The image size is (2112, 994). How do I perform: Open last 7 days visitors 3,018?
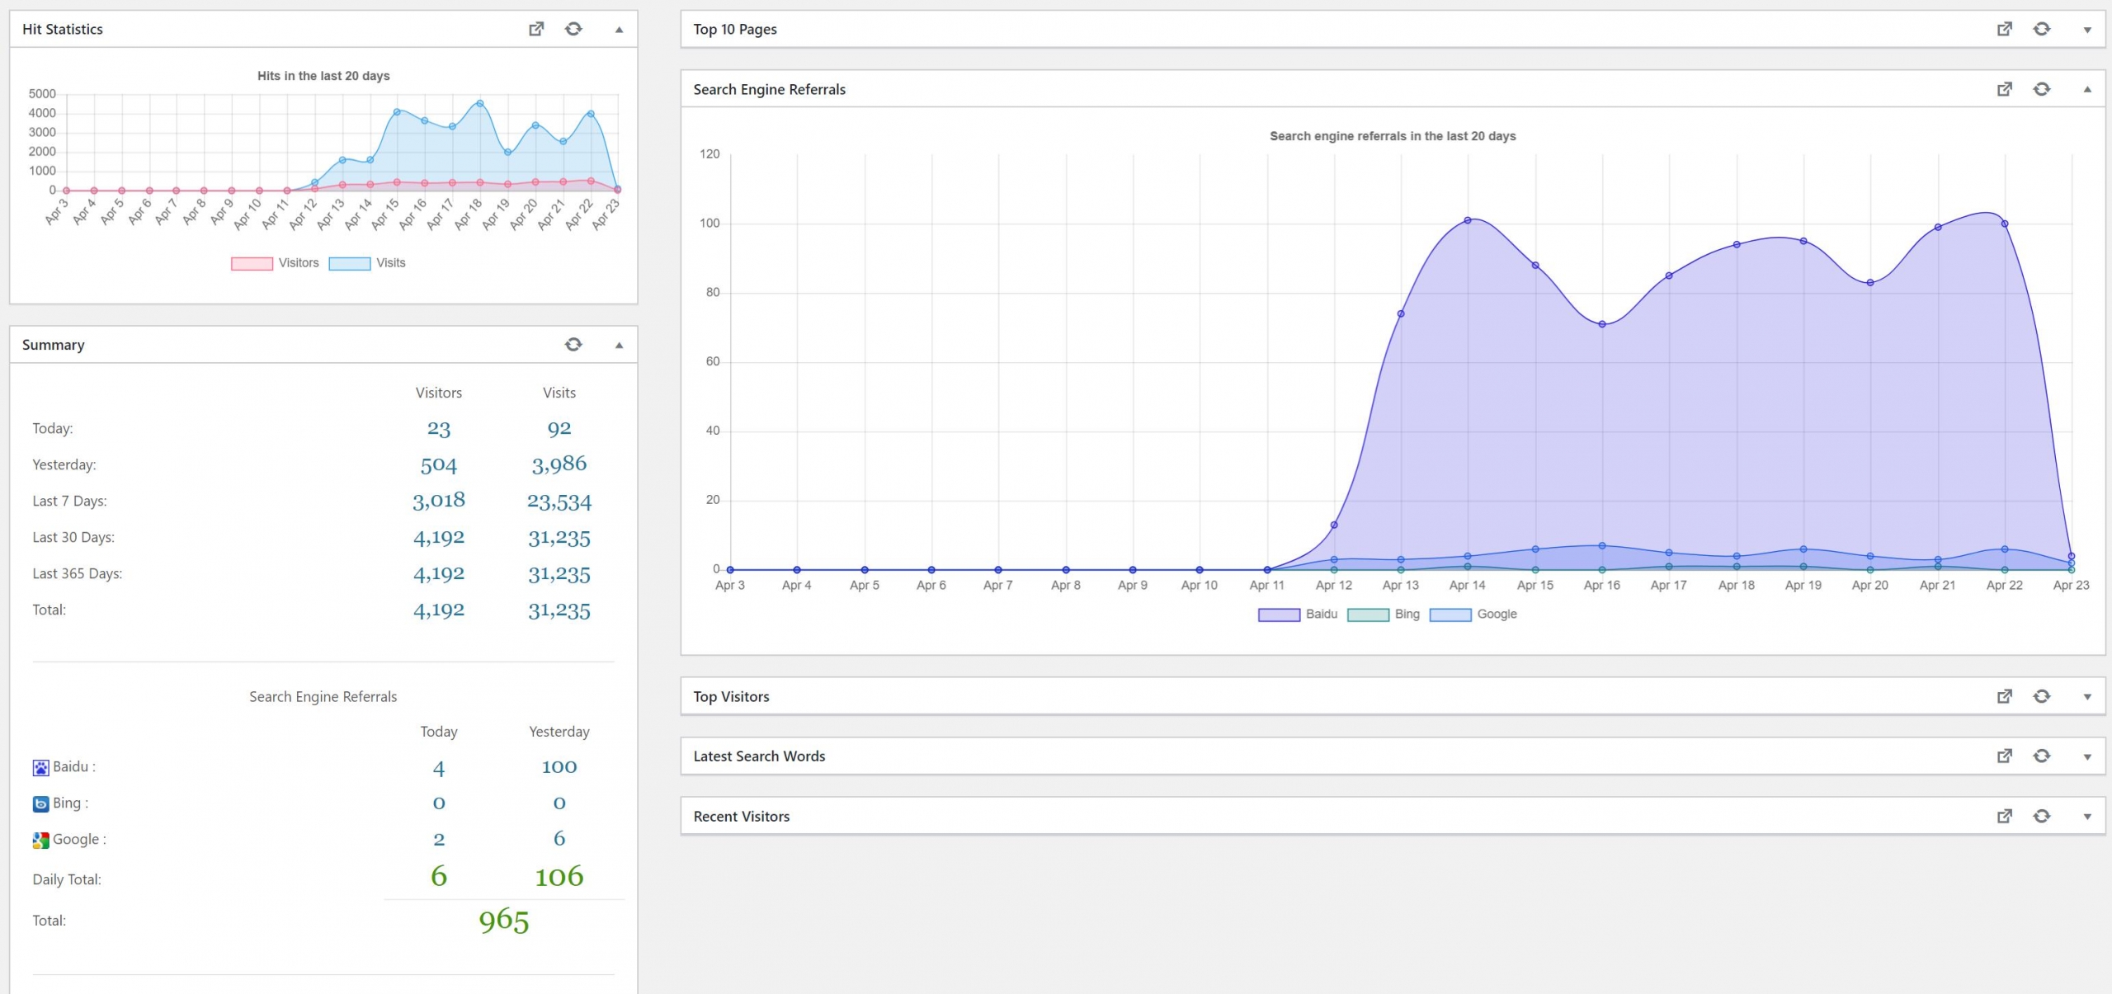[439, 501]
